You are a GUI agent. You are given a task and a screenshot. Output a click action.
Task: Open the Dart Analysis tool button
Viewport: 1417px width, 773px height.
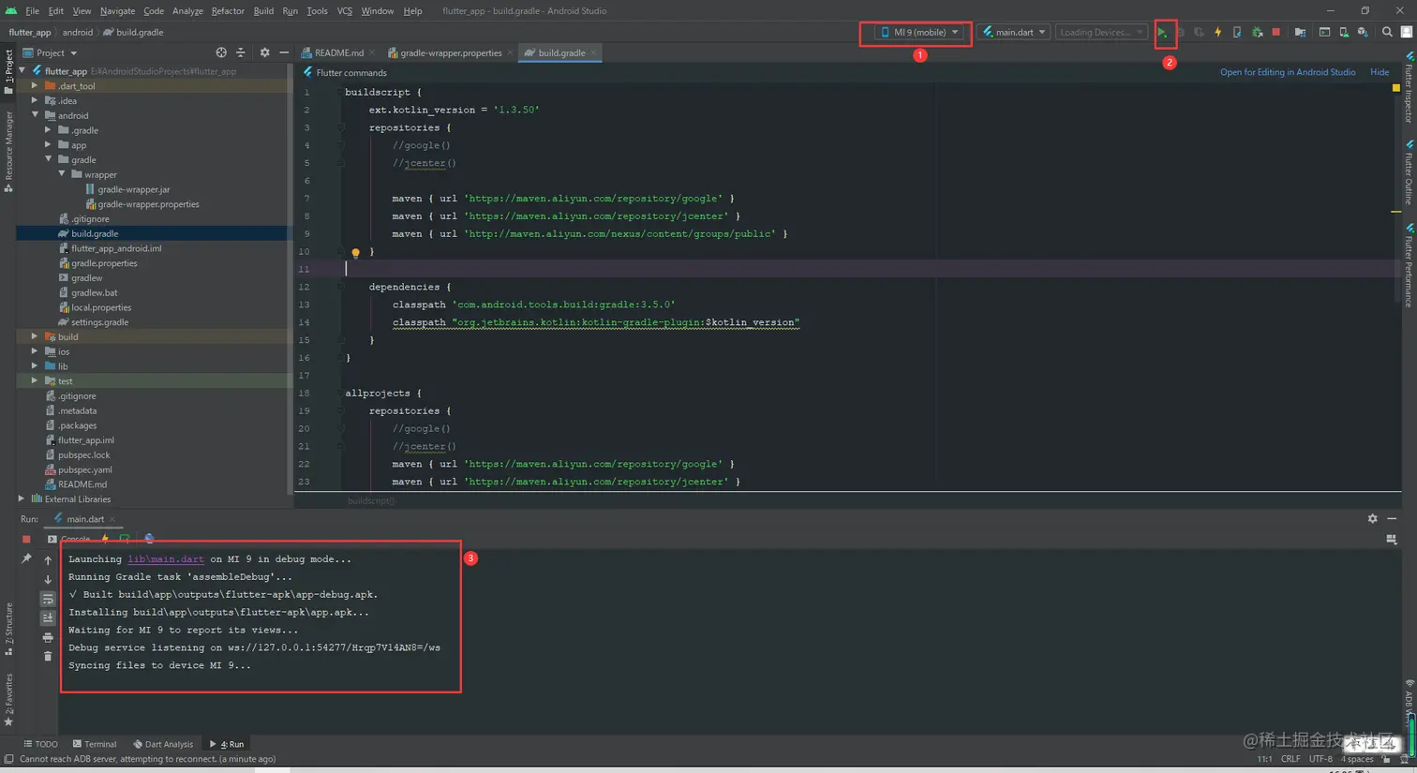pyautogui.click(x=163, y=745)
